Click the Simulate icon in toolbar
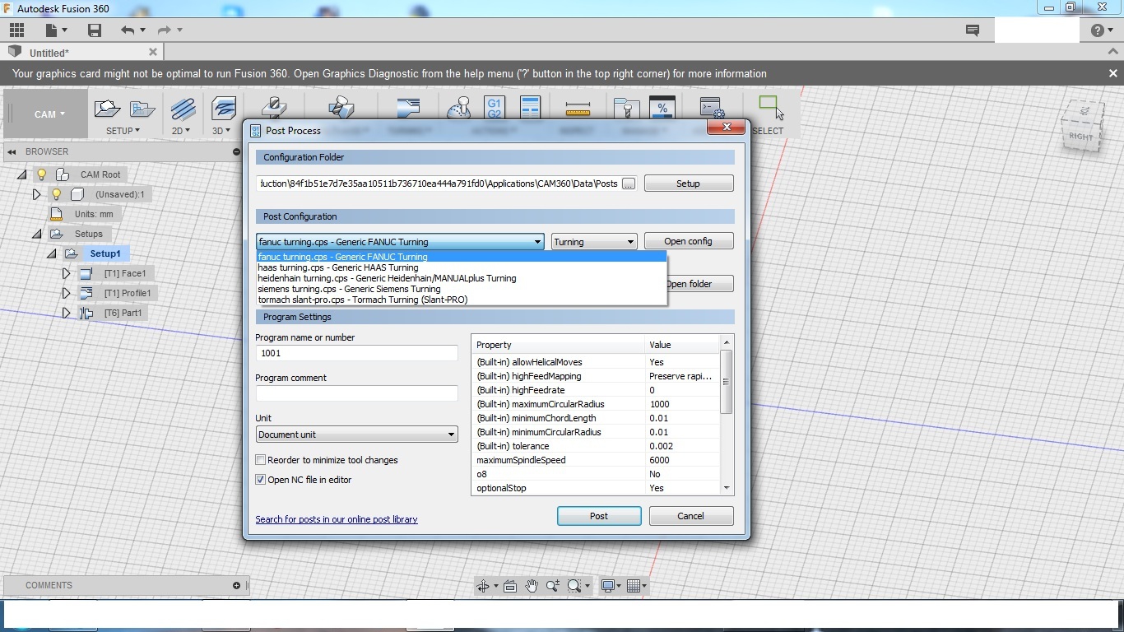1124x632 pixels. 458,109
